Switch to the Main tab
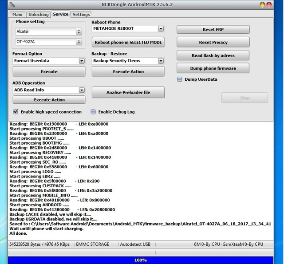 tap(17, 15)
